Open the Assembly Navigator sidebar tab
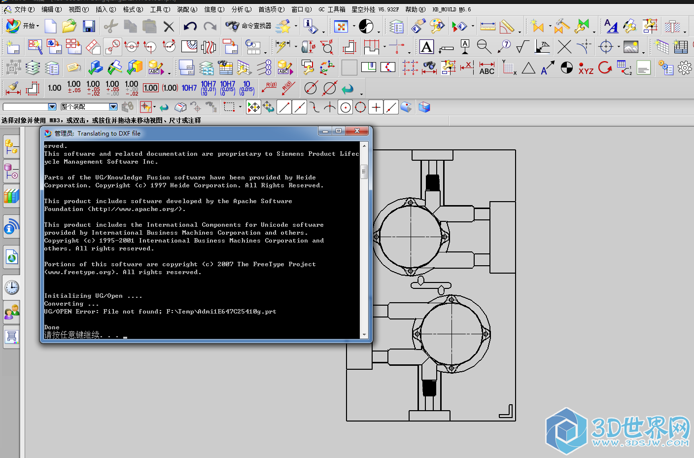This screenshot has height=458, width=694. [11, 146]
